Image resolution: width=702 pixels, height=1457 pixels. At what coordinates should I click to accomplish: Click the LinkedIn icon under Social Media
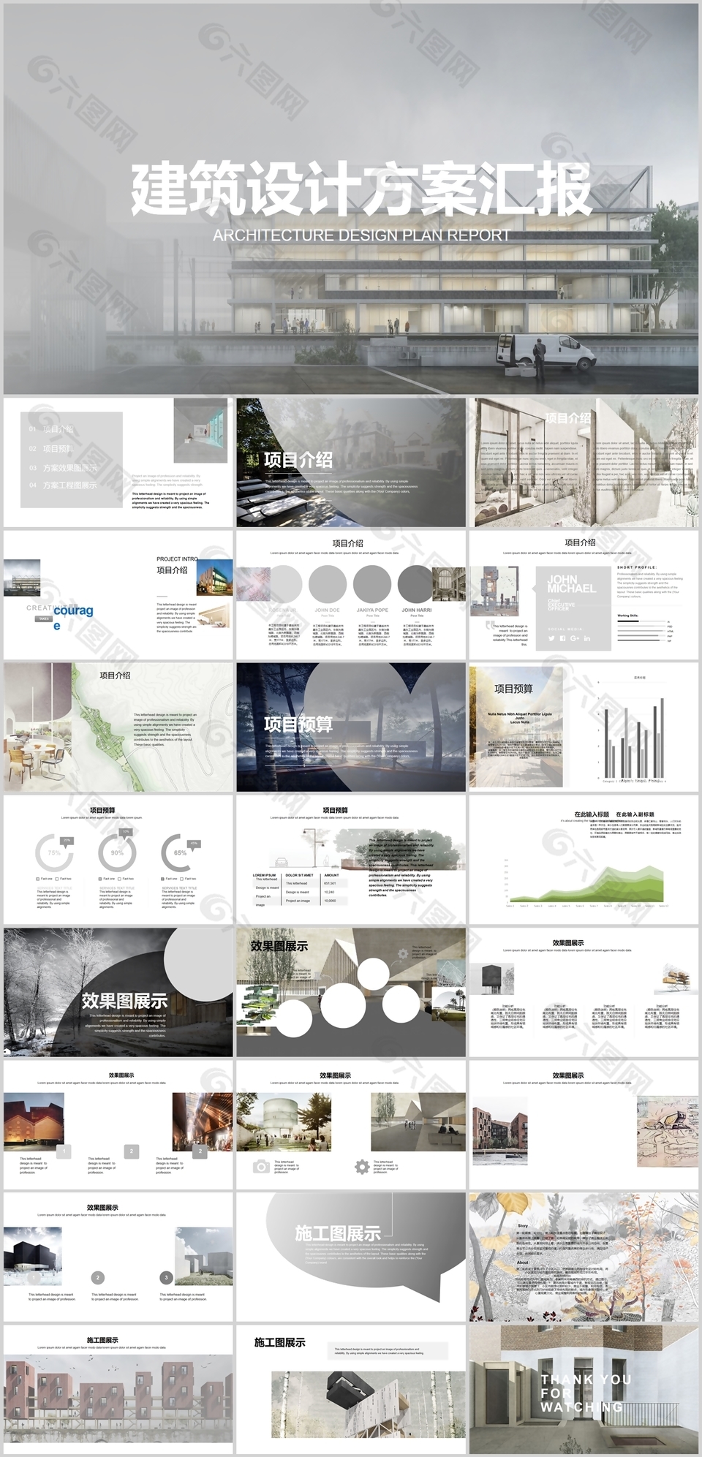(587, 638)
